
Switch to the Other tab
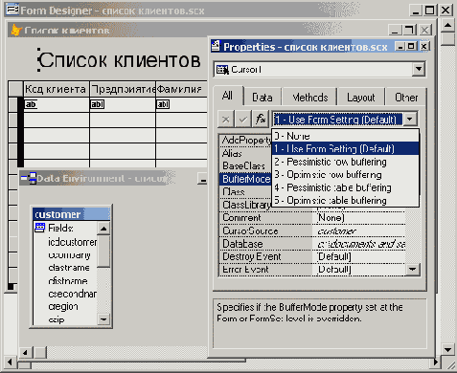point(406,98)
